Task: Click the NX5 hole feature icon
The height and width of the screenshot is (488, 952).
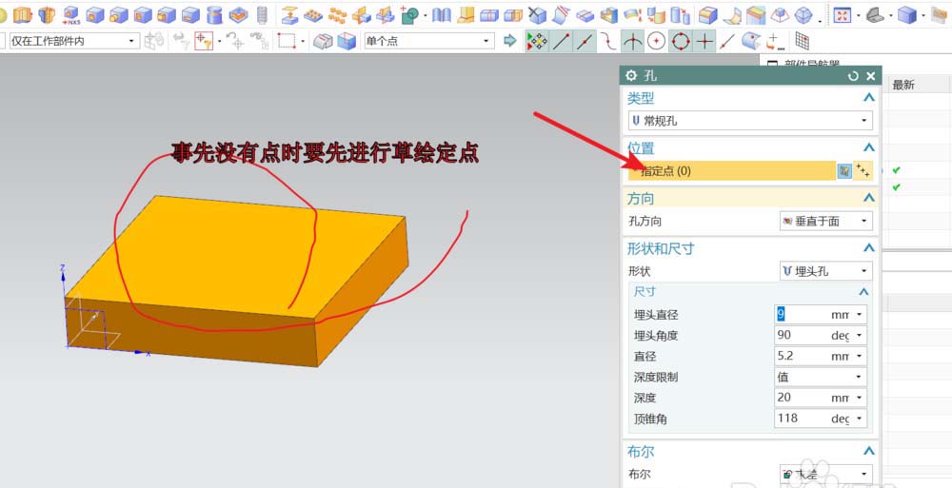Action: [x=71, y=14]
